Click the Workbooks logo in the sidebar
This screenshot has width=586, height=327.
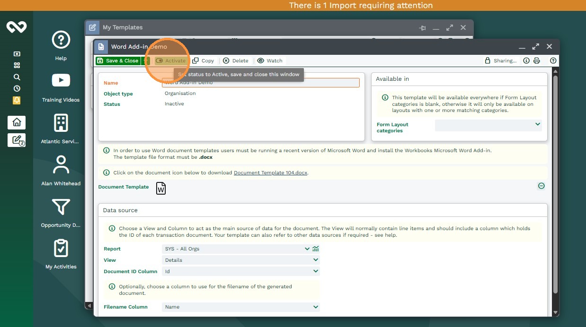tap(17, 27)
